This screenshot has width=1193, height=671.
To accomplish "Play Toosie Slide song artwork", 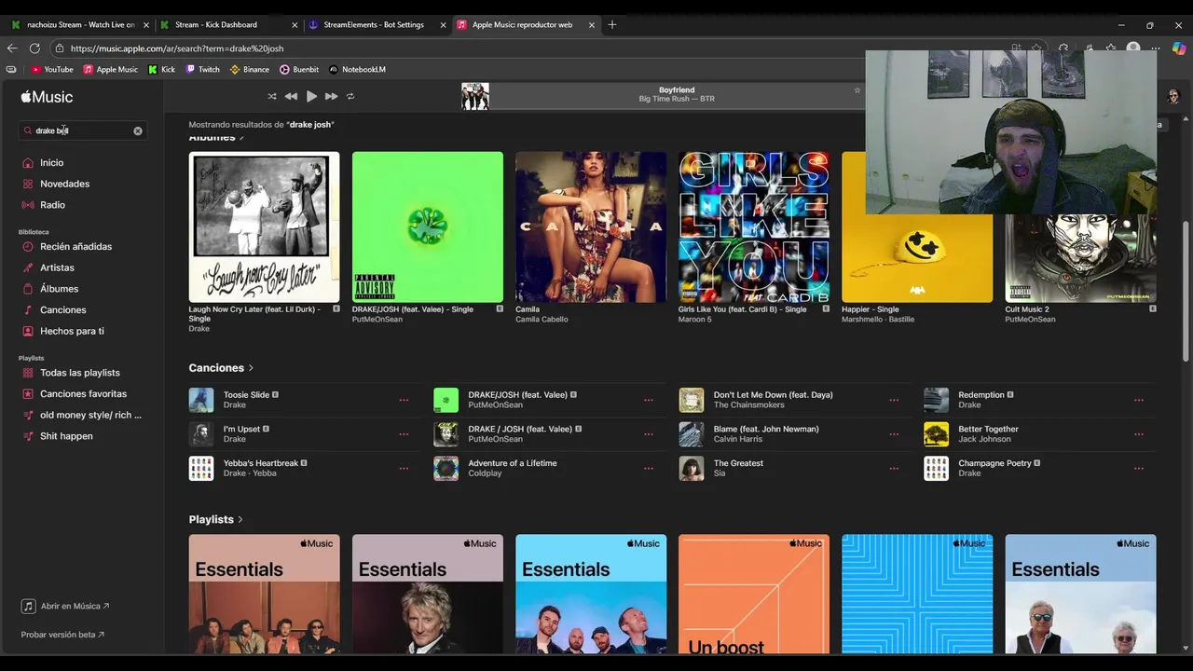I will [x=201, y=400].
